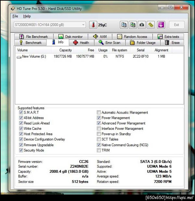Toggle the Interface Power Management checkbox

(99, 128)
